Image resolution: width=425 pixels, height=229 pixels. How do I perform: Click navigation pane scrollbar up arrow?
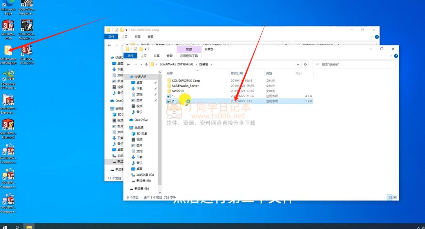pos(159,73)
